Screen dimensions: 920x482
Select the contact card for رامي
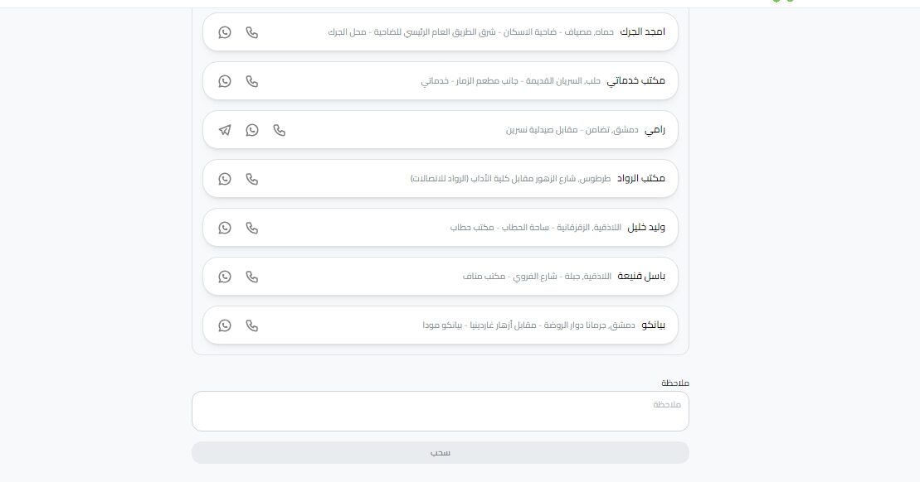(498, 130)
